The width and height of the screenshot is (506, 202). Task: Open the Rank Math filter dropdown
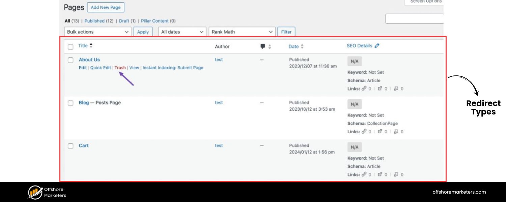(x=242, y=32)
